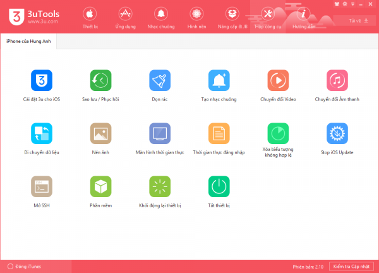Screen dimensions: 379x273
Task: Go to Thiết bị section
Action: tap(90, 18)
